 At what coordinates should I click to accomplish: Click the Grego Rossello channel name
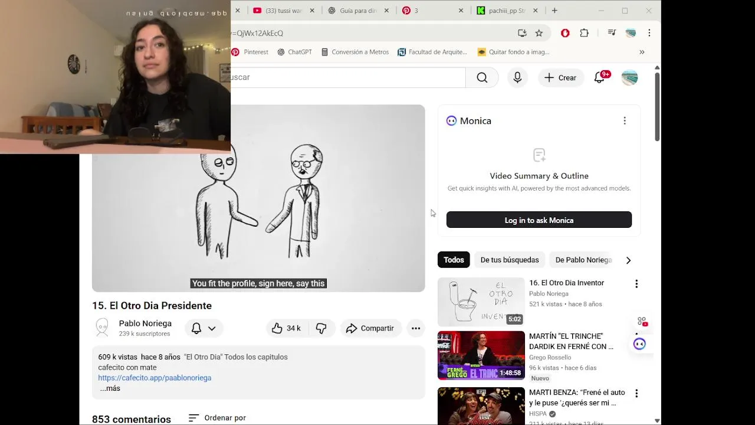(550, 357)
